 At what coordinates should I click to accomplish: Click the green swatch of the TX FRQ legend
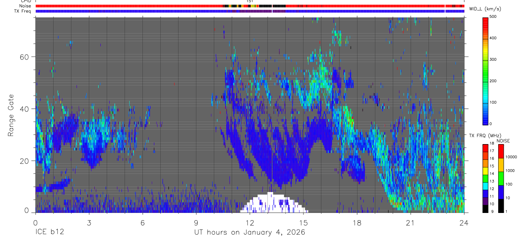[x=485, y=179]
